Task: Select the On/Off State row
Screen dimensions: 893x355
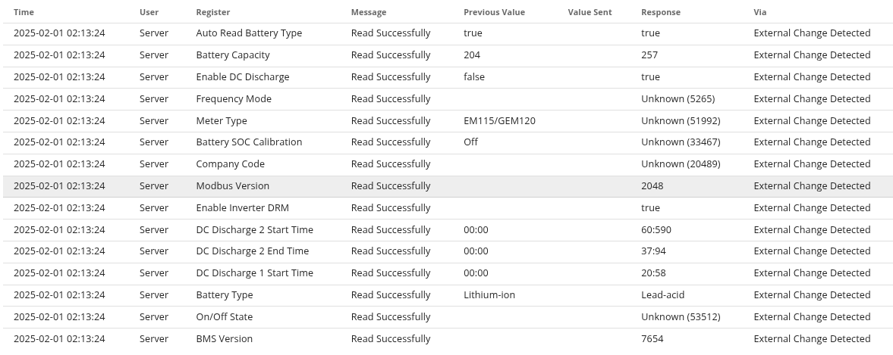Action: pos(448,317)
